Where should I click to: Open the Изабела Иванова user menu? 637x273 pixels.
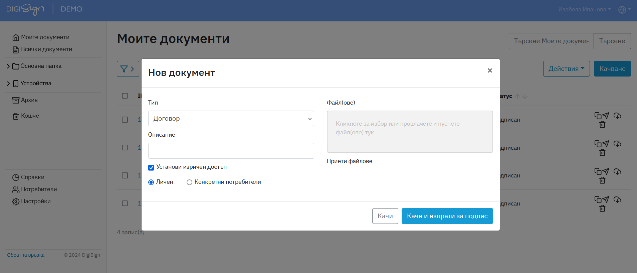(x=585, y=9)
